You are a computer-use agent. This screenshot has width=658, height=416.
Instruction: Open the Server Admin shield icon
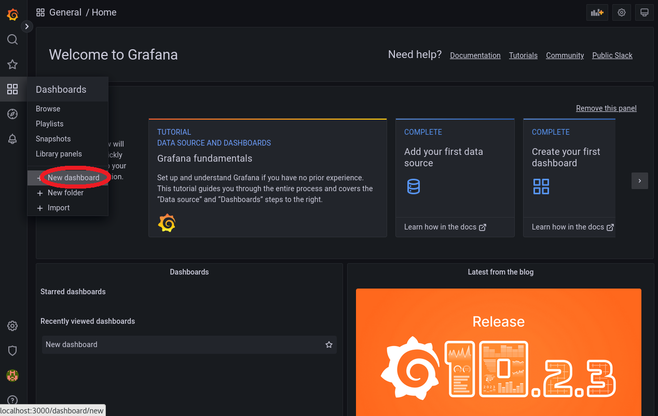coord(12,351)
